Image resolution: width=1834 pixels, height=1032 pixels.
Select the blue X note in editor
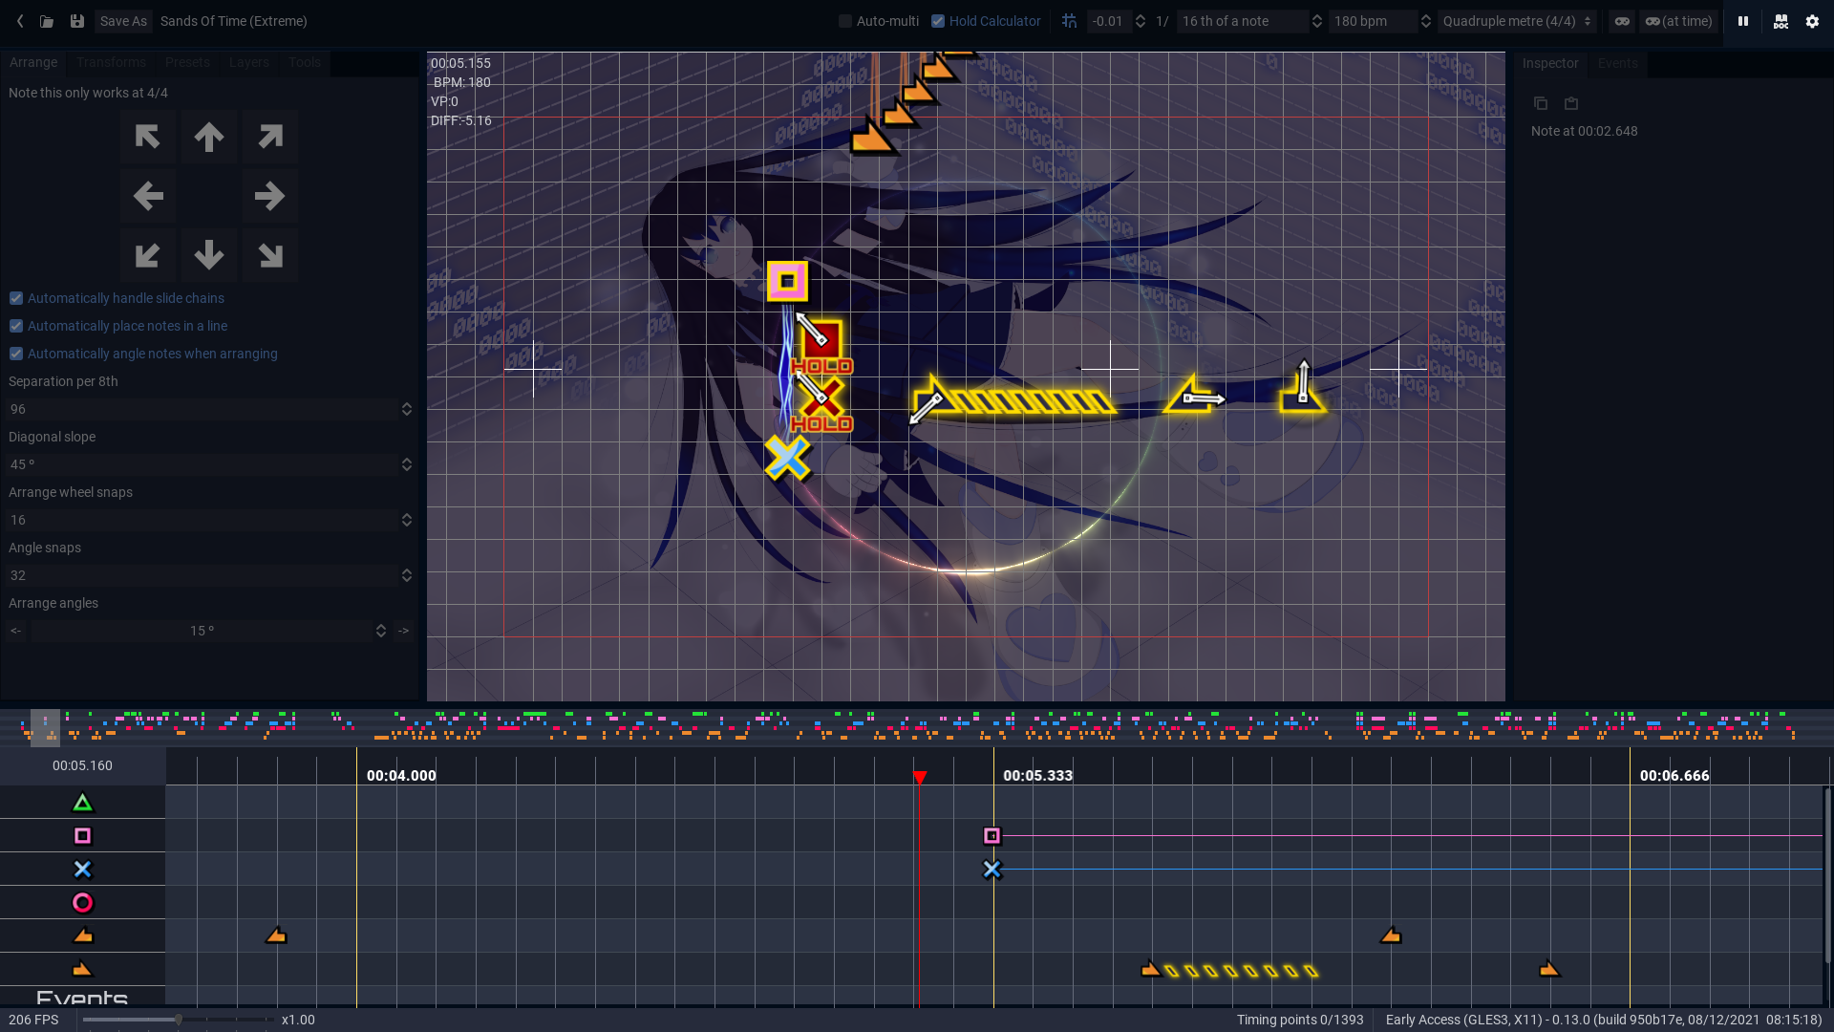tap(787, 458)
